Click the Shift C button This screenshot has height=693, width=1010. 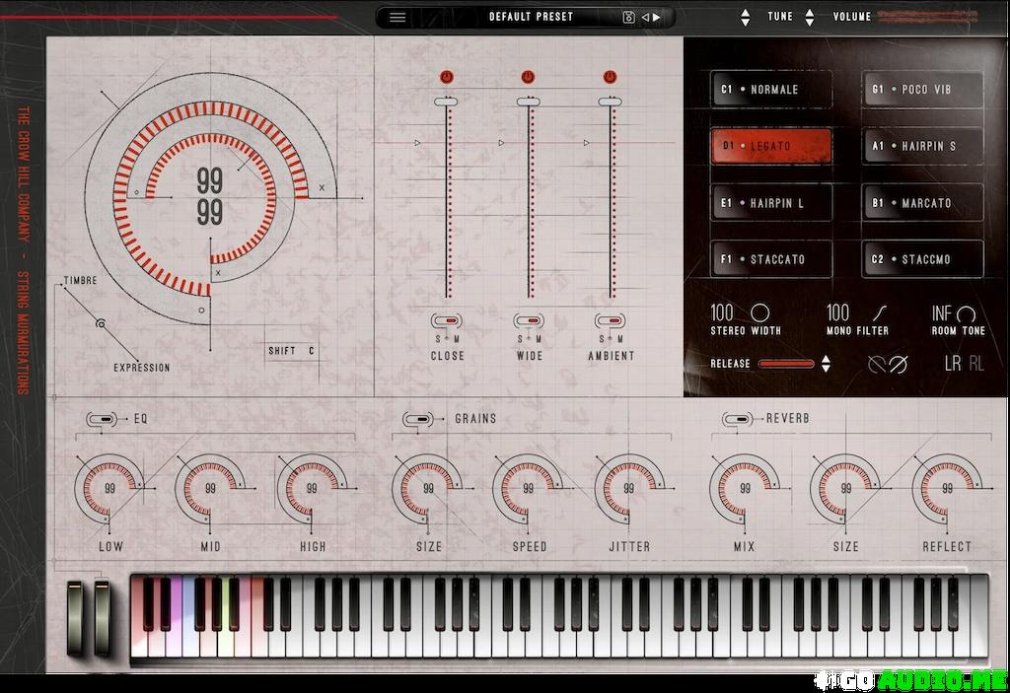coord(292,351)
